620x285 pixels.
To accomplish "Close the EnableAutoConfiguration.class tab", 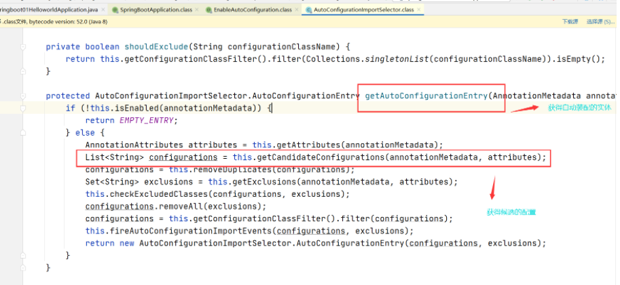I will point(296,10).
